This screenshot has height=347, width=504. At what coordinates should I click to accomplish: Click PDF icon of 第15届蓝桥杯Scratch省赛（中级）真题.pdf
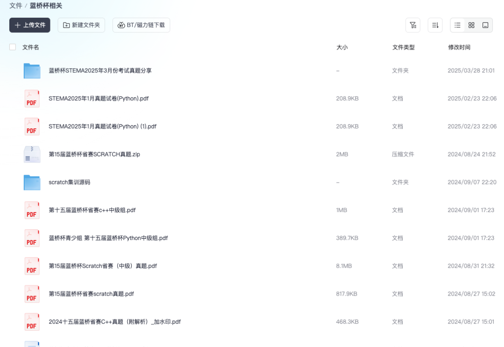[32, 266]
